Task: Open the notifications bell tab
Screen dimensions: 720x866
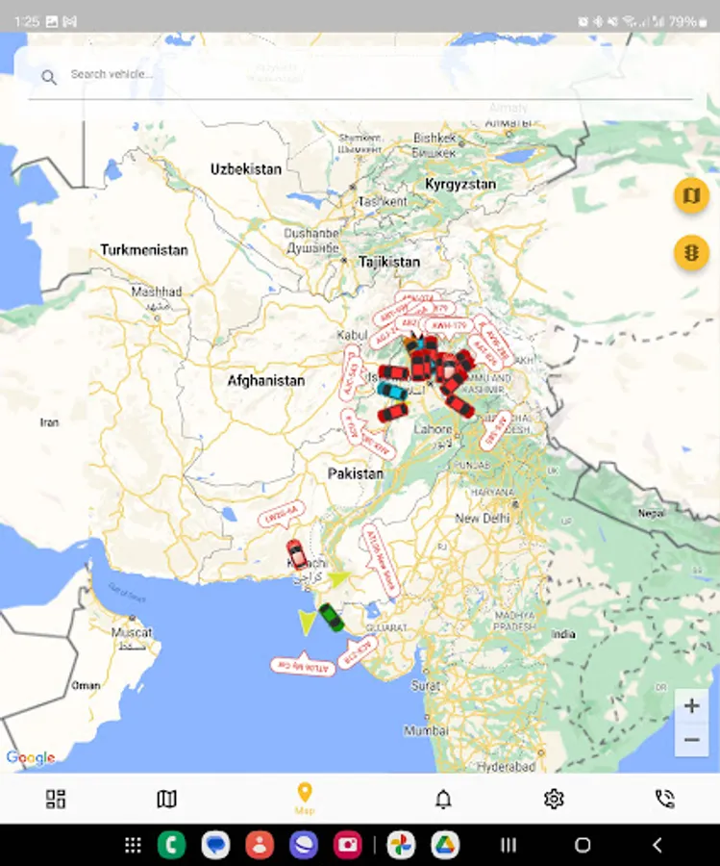Action: pos(443,799)
